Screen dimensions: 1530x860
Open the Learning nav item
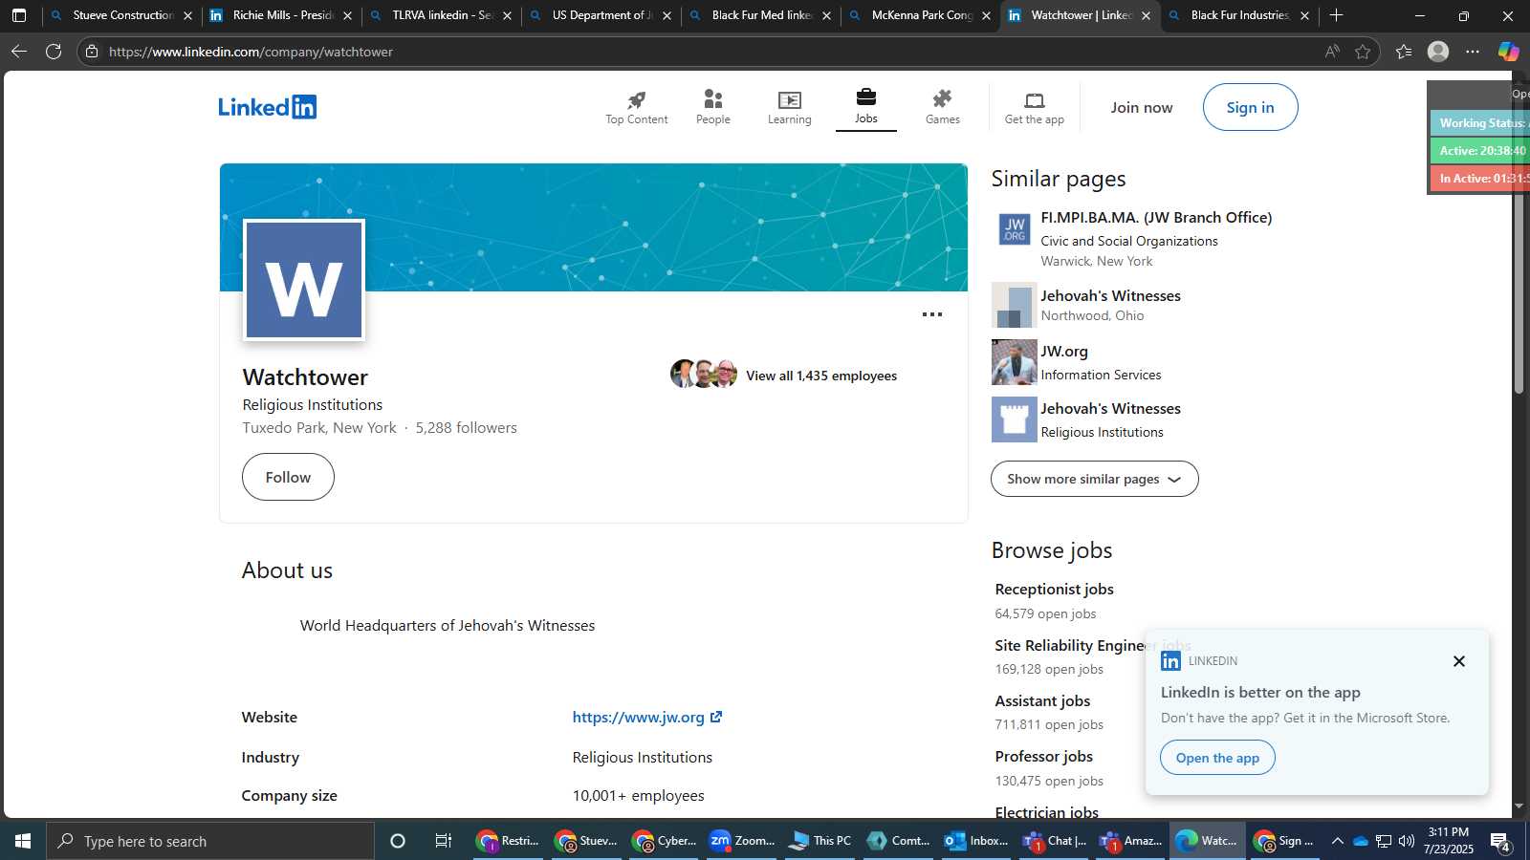tap(789, 107)
